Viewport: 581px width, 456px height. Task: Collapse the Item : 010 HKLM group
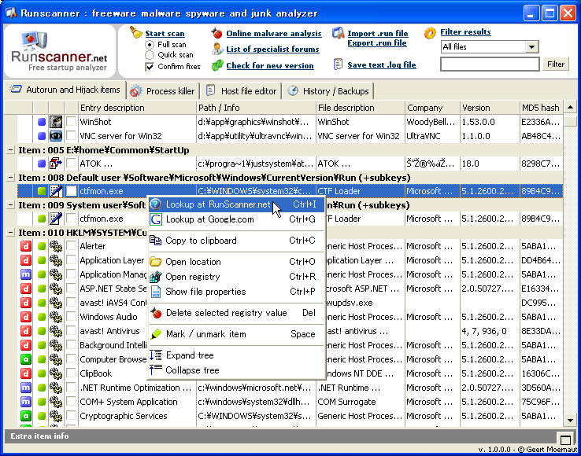click(x=11, y=233)
